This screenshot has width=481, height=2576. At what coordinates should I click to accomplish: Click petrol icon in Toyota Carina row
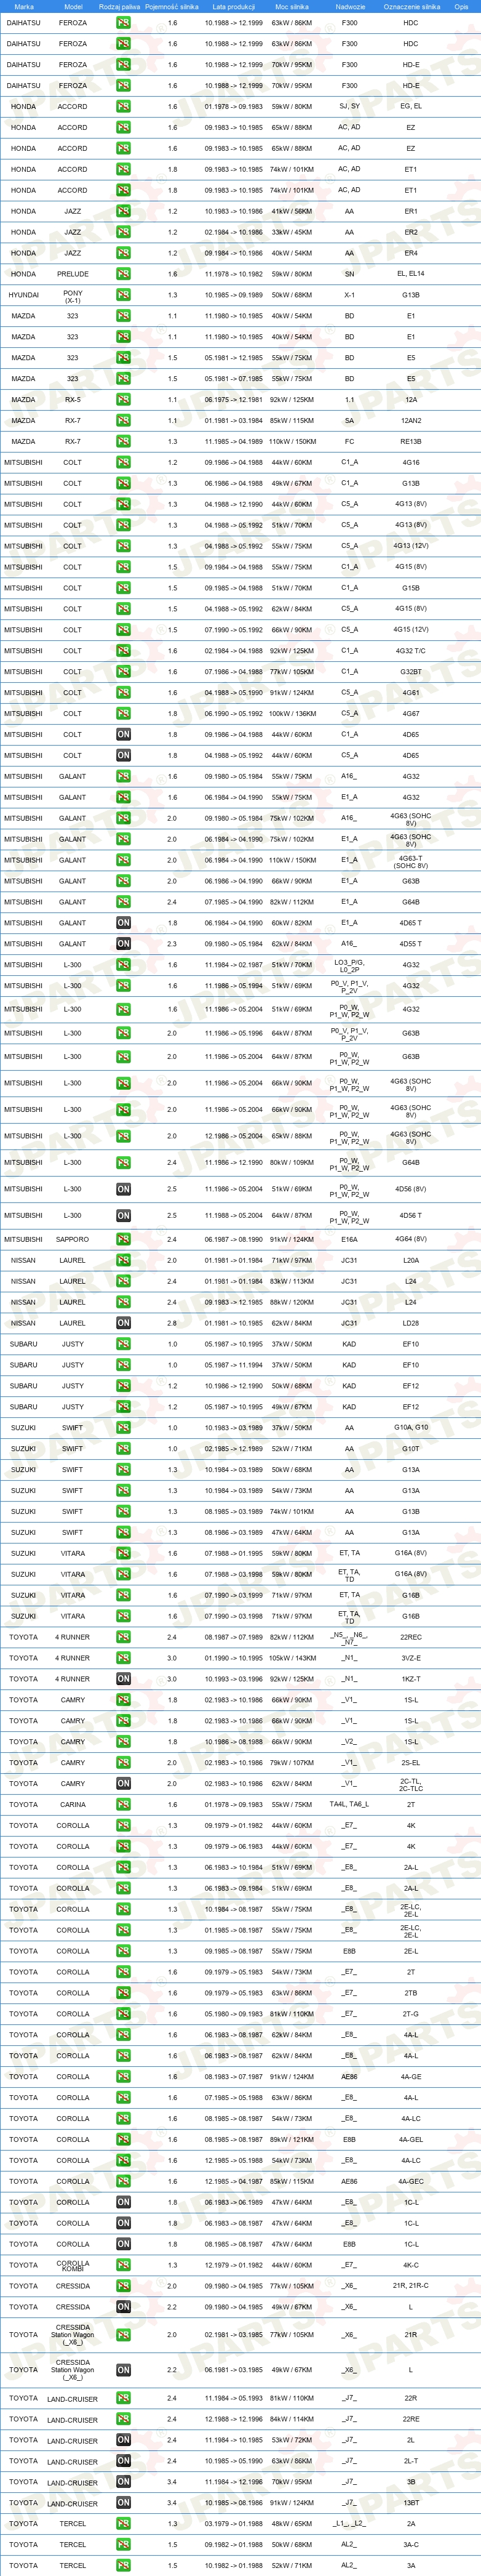click(x=123, y=1805)
